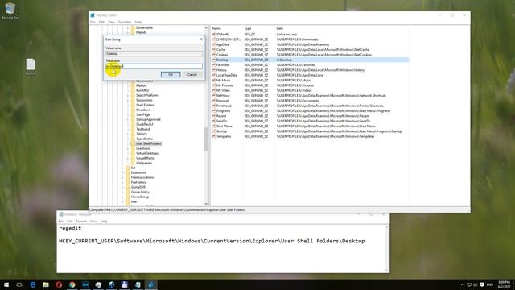The height and width of the screenshot is (290, 515).
Task: Click the HKEY_CURRENT_USER path line in Notepad
Action: tap(212, 241)
